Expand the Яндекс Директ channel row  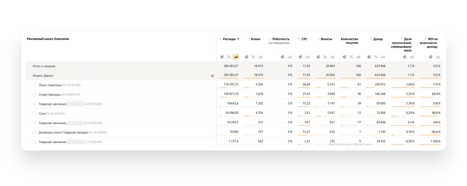click(x=43, y=76)
